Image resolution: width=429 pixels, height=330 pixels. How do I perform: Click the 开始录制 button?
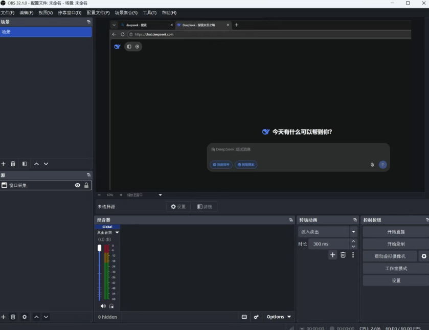(x=396, y=244)
